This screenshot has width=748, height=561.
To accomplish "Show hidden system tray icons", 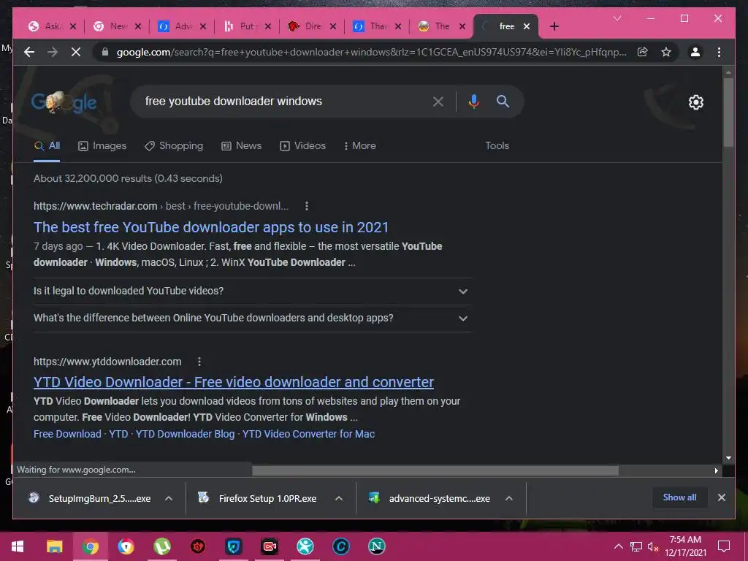I will click(618, 546).
